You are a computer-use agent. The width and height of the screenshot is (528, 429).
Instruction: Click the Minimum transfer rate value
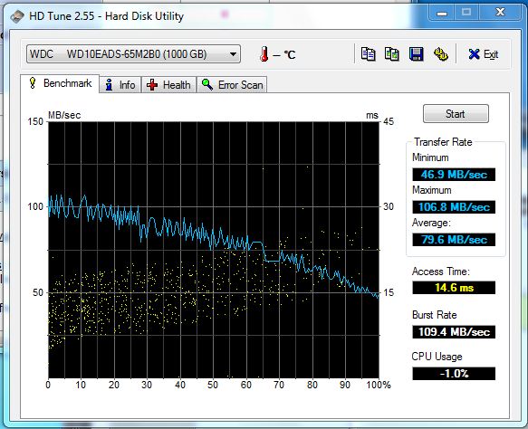tap(454, 175)
